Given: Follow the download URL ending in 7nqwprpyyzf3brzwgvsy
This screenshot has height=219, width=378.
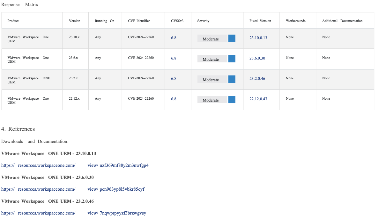Looking at the screenshot, I should coord(74,213).
